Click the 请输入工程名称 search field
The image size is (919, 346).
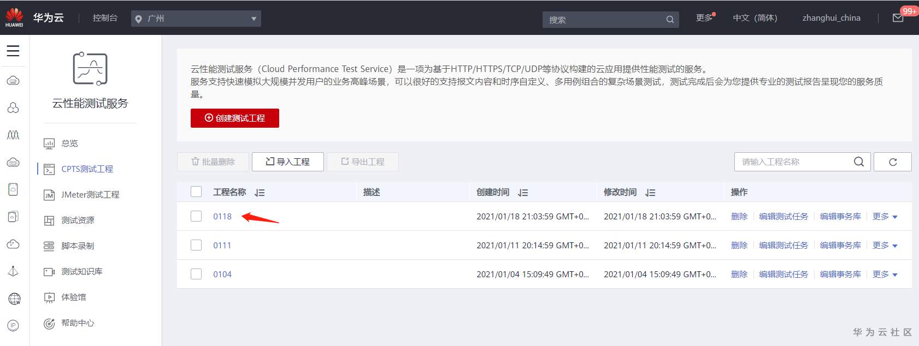(792, 162)
